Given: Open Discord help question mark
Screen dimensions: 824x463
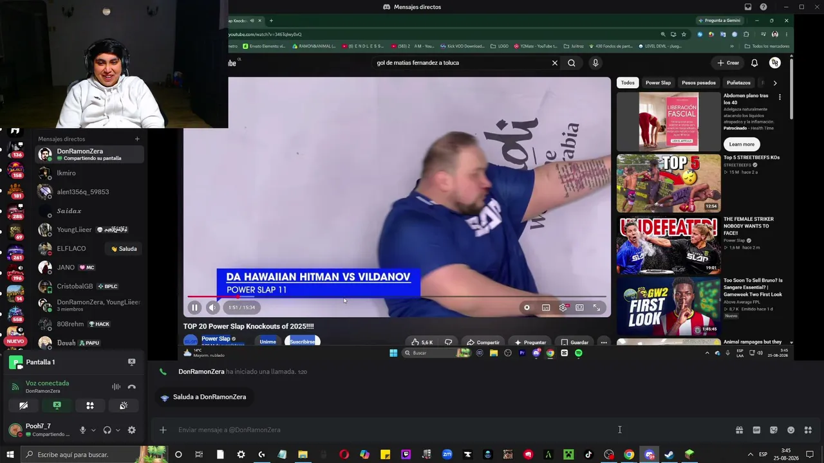Looking at the screenshot, I should 763,7.
